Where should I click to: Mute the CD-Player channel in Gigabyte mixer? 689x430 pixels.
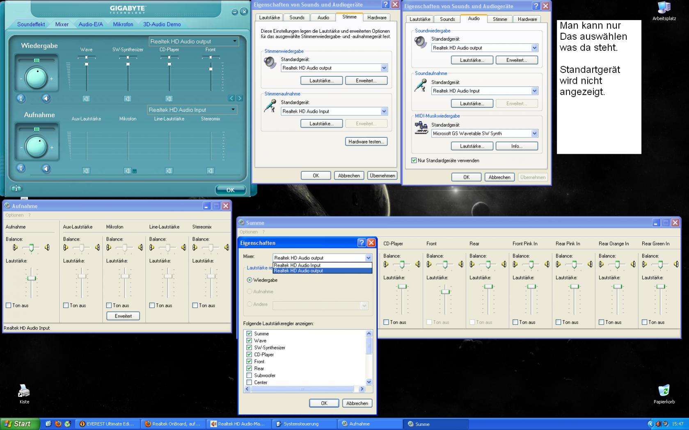point(169,99)
